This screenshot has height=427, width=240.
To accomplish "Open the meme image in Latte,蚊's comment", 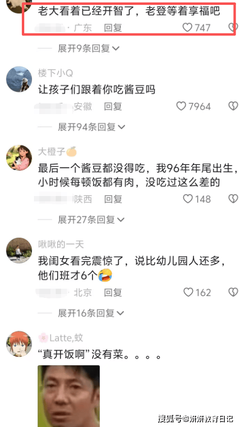I will (68, 396).
